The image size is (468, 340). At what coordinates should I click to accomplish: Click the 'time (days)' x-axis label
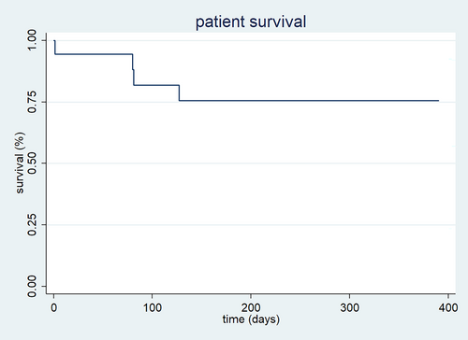[x=251, y=319]
